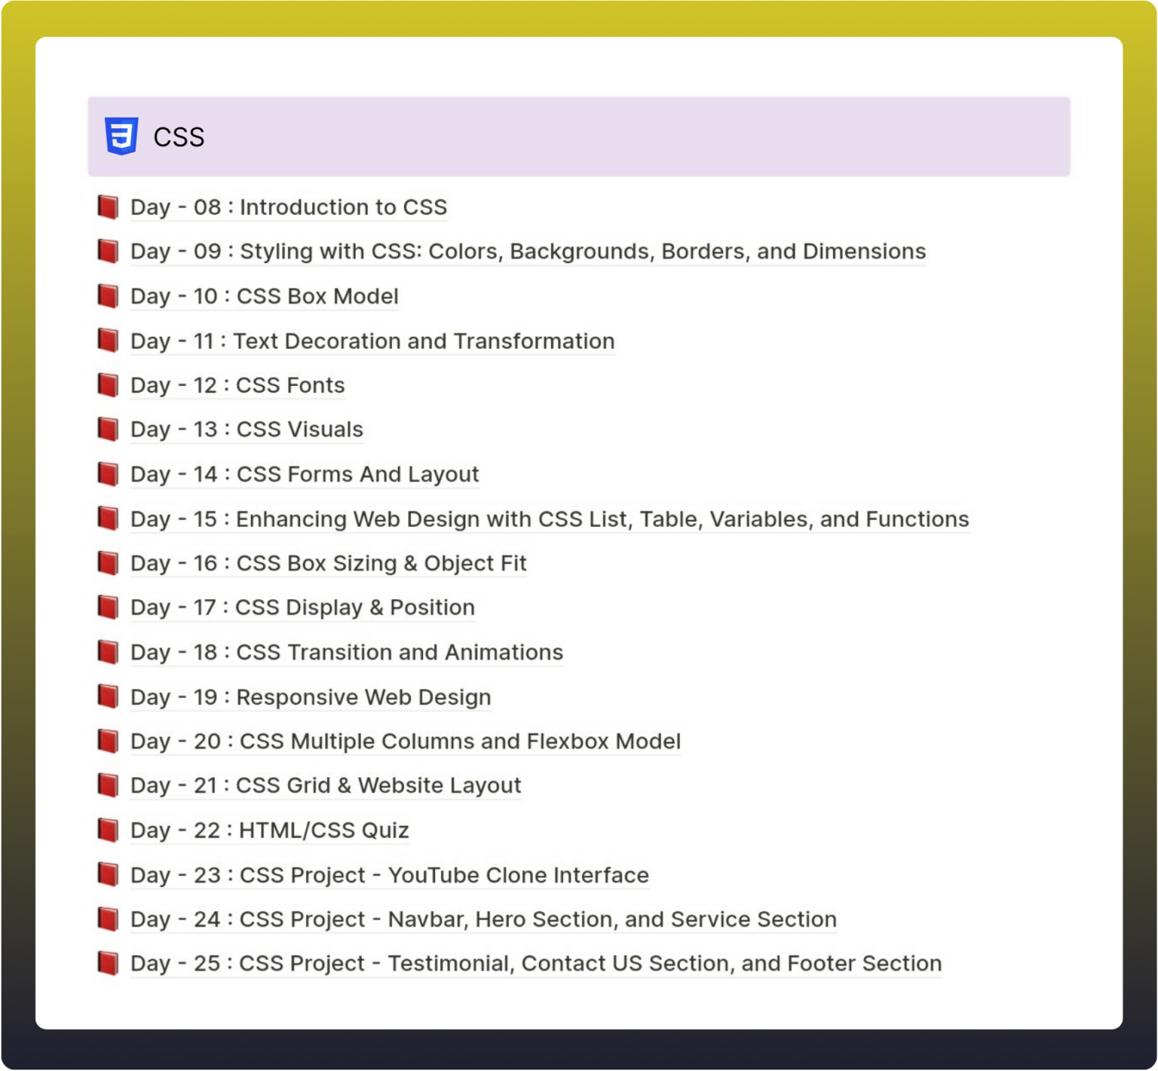Open Day 13 CSS Visuals link

pyautogui.click(x=247, y=430)
